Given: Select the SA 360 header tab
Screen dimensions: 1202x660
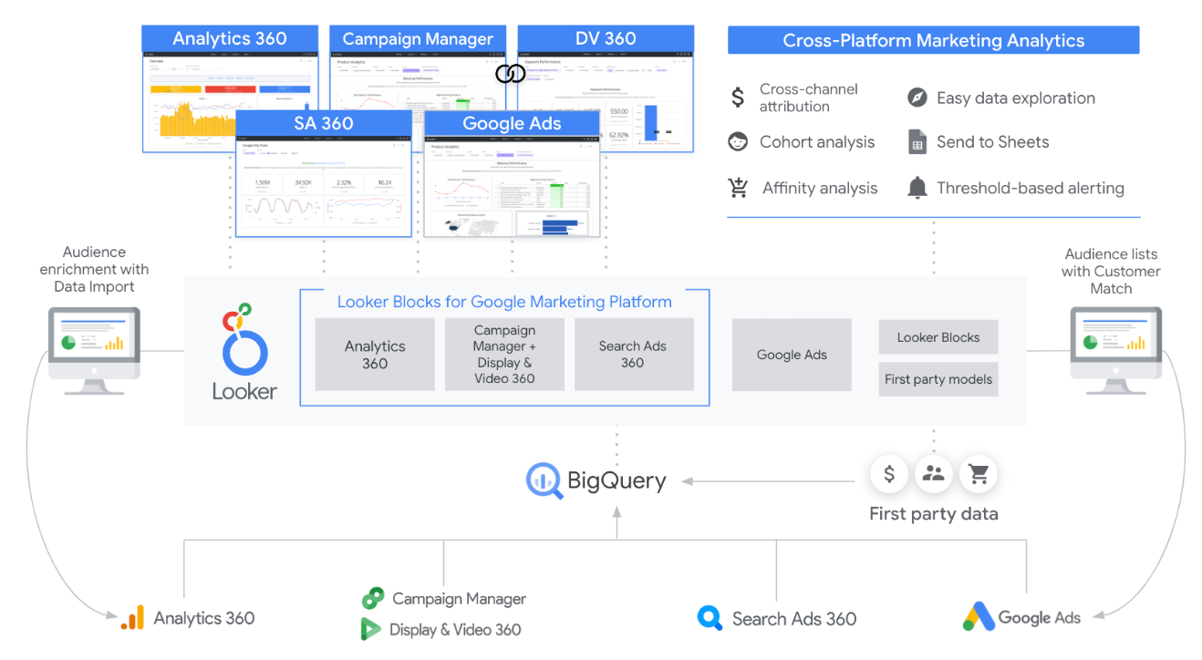Looking at the screenshot, I should [x=323, y=123].
